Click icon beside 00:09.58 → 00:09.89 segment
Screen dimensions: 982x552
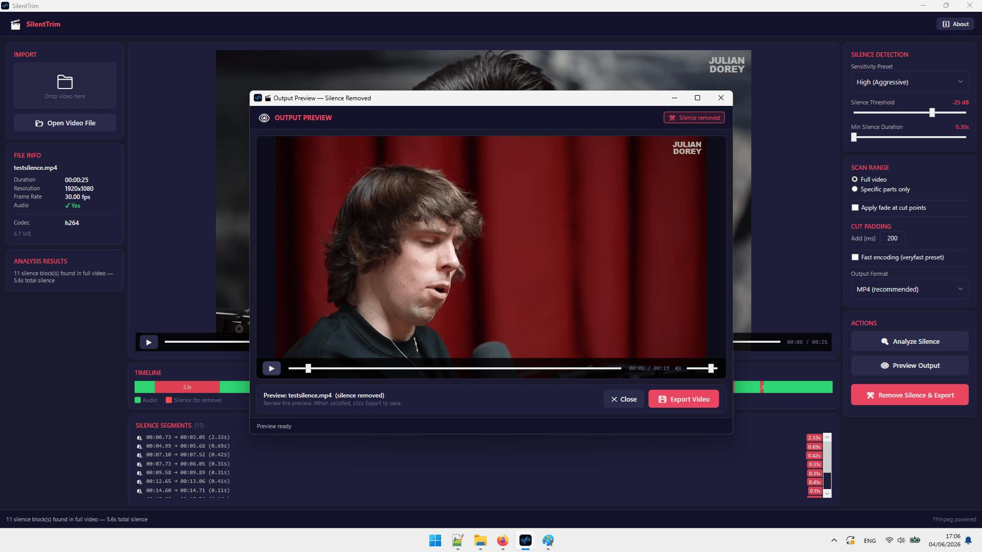click(139, 473)
